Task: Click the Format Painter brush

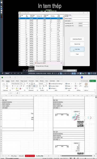Action: [7, 88]
